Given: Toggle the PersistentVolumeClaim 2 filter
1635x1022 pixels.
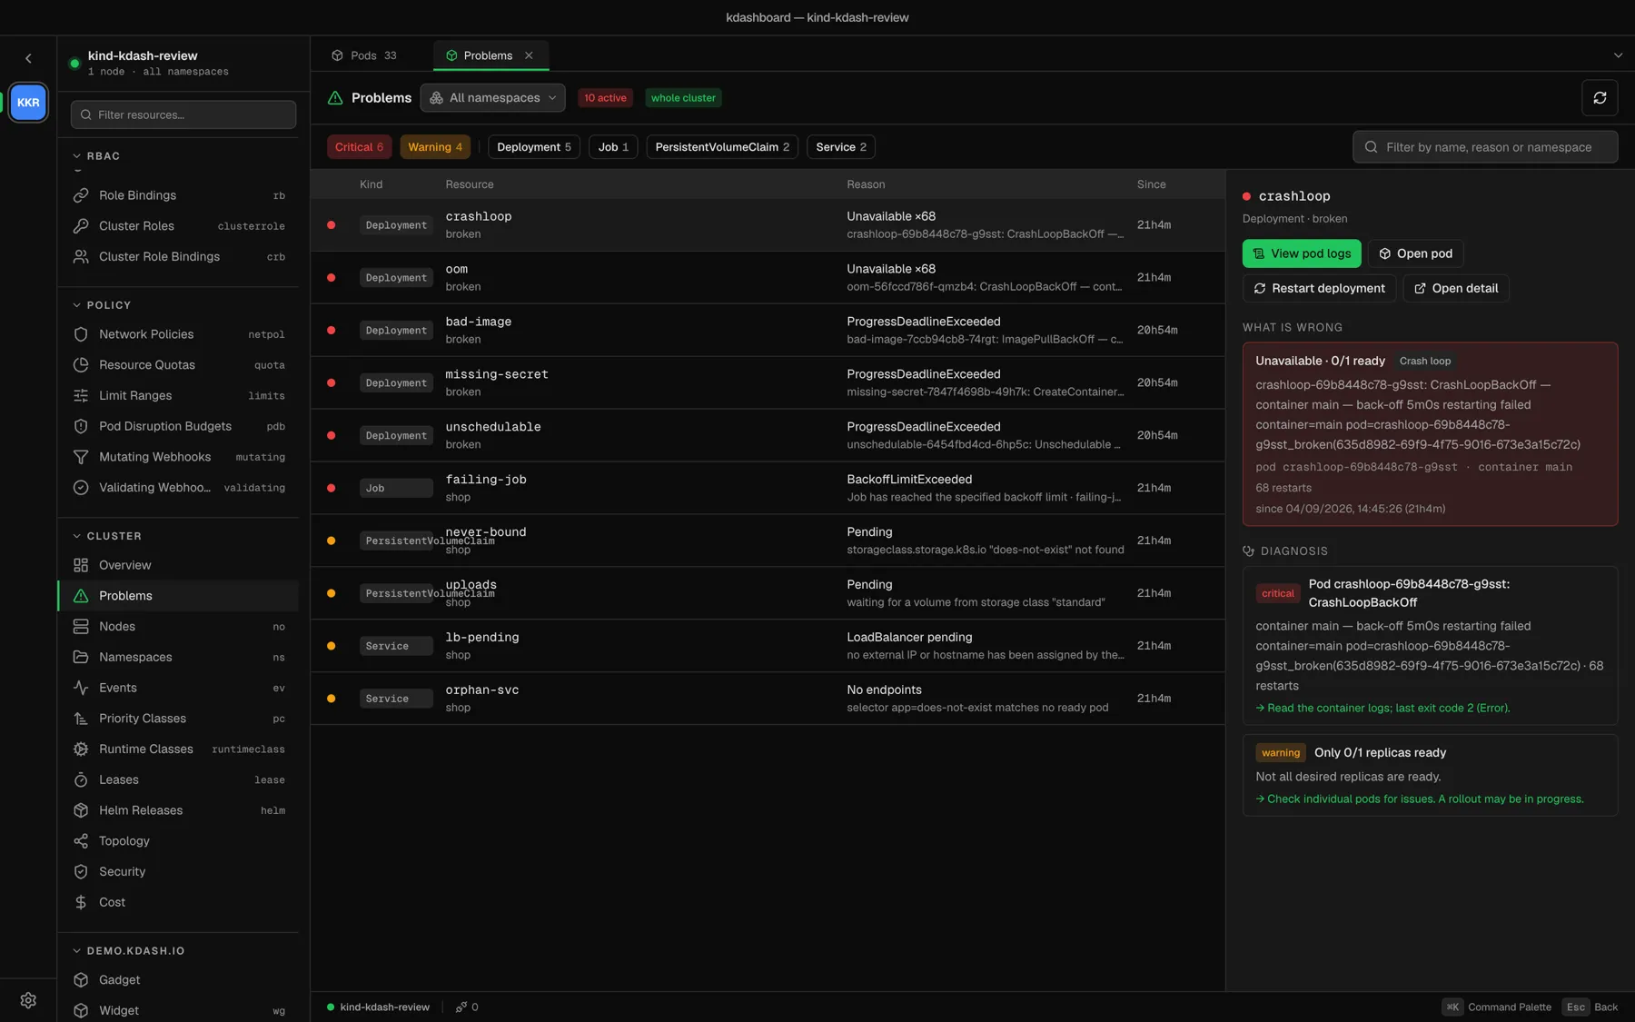Looking at the screenshot, I should coord(722,147).
